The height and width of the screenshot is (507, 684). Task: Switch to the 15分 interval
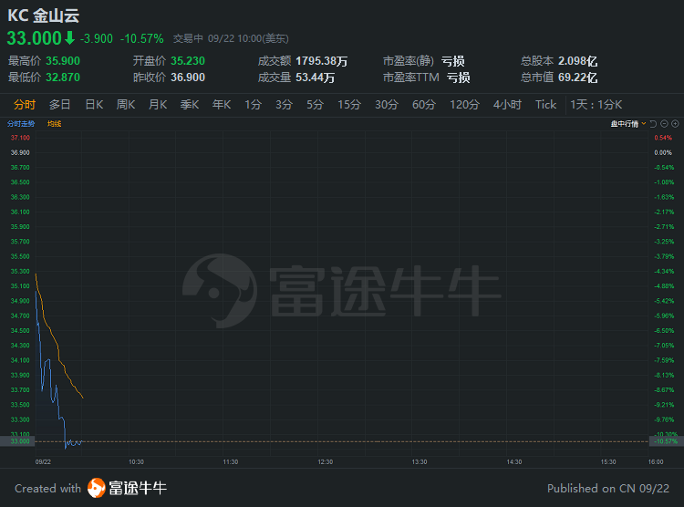[x=349, y=105]
